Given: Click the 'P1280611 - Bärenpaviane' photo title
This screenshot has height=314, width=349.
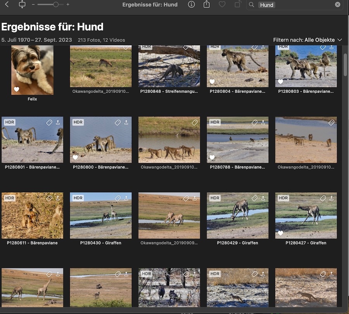Looking at the screenshot, I should pos(32,243).
